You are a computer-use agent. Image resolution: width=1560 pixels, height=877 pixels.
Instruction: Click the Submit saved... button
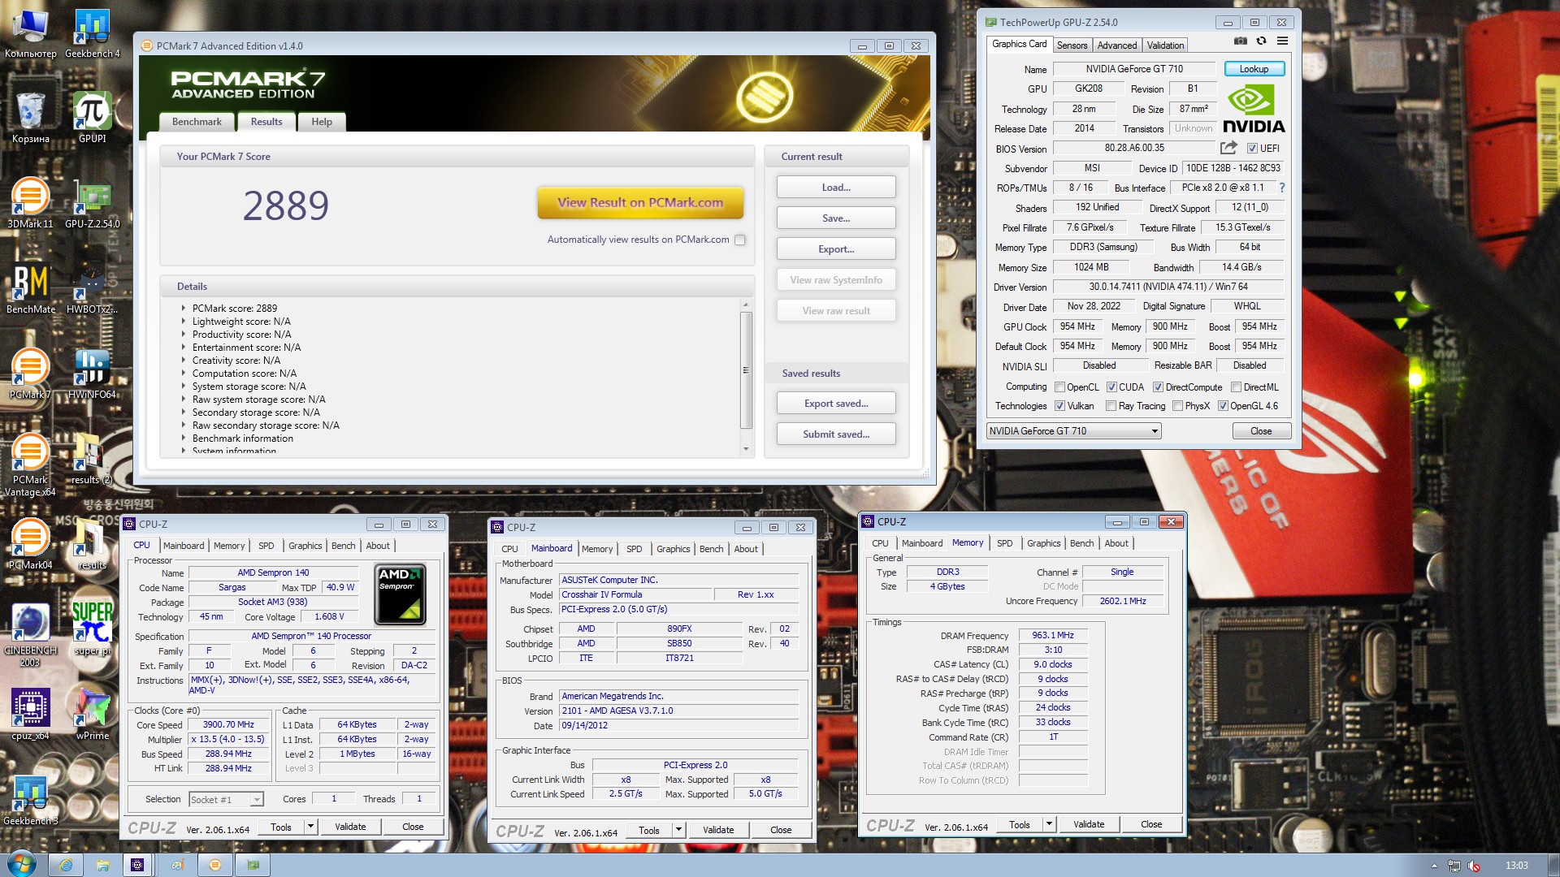tap(836, 434)
